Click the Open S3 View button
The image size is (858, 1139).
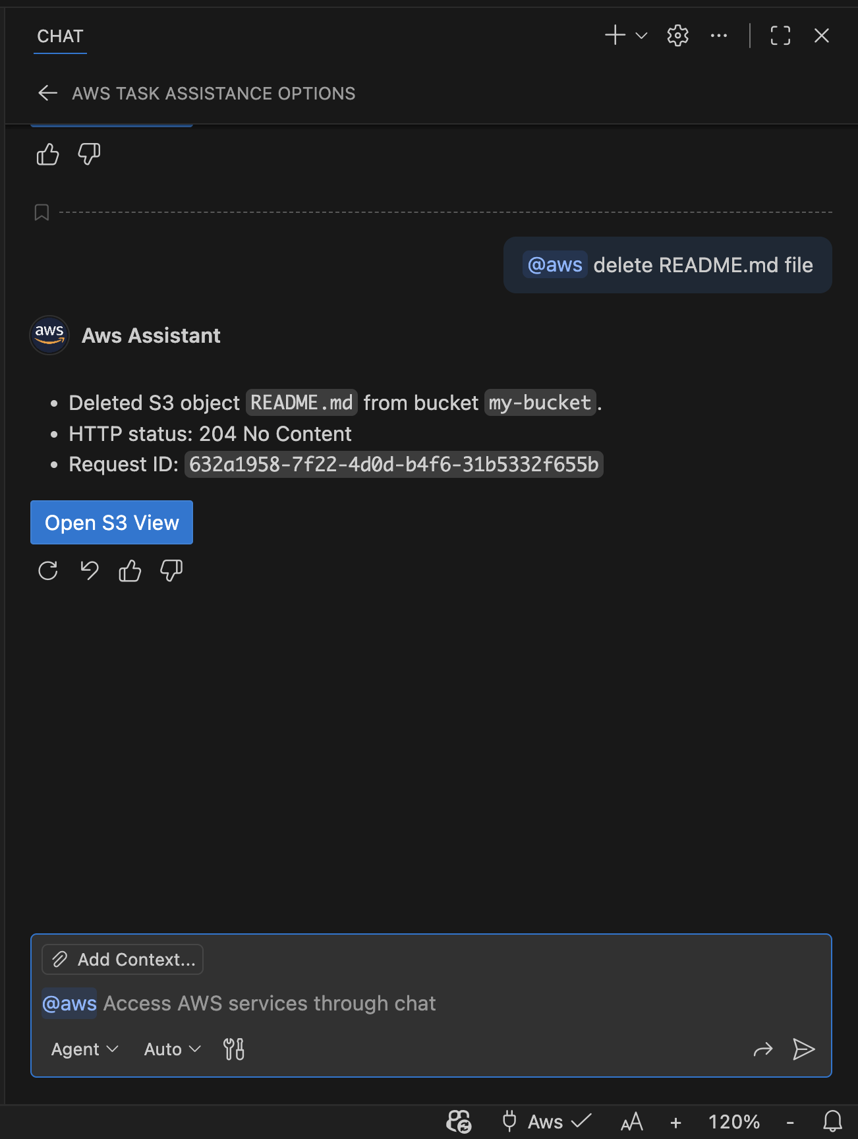click(x=111, y=522)
